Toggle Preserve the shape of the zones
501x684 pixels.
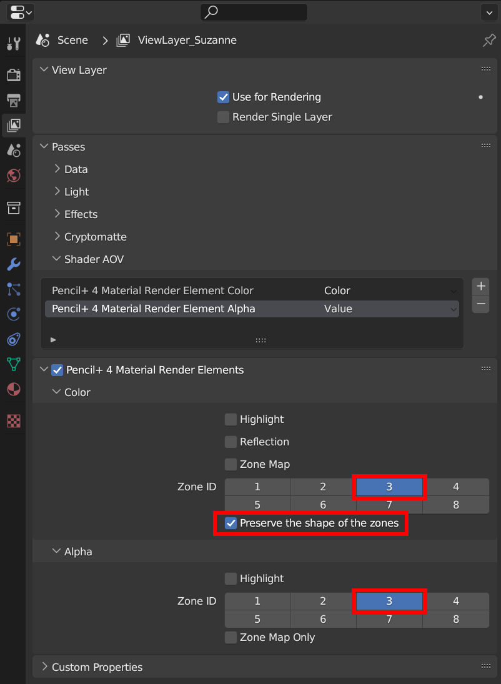coord(231,523)
